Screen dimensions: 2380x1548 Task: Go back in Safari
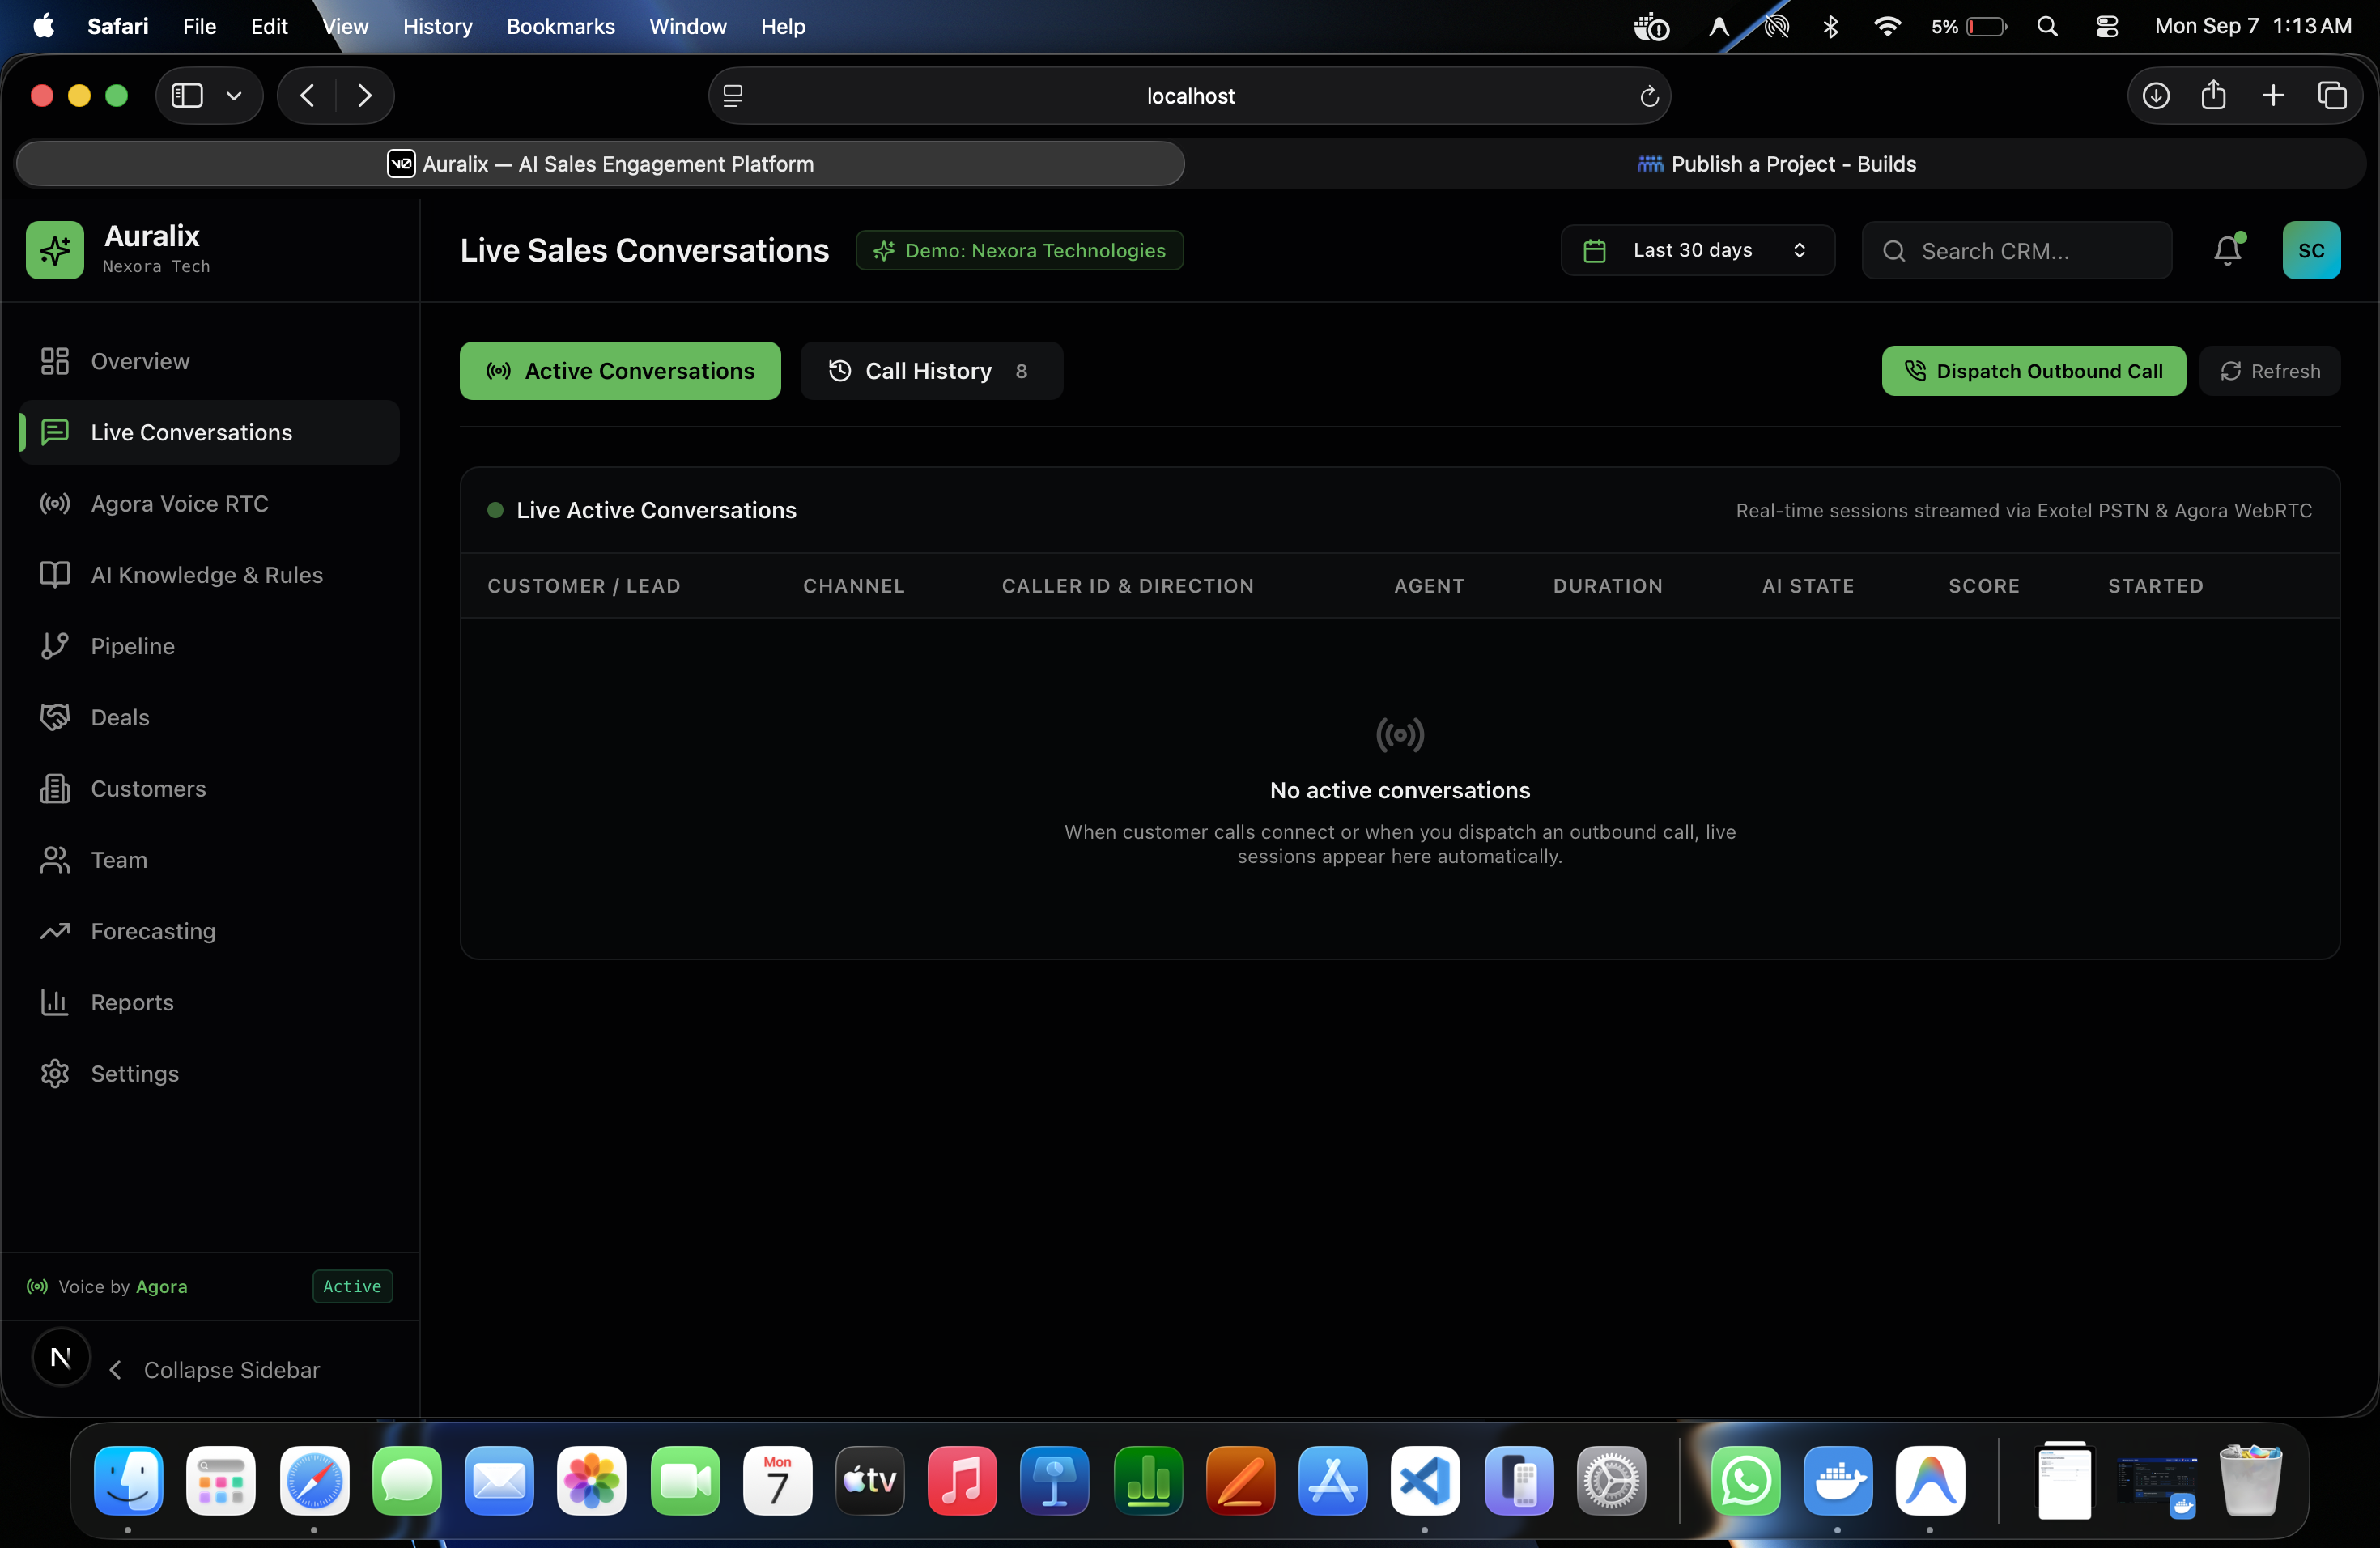coord(308,95)
